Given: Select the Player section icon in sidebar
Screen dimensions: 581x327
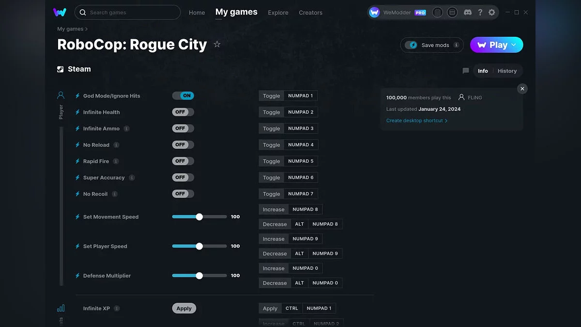Looking at the screenshot, I should (61, 94).
